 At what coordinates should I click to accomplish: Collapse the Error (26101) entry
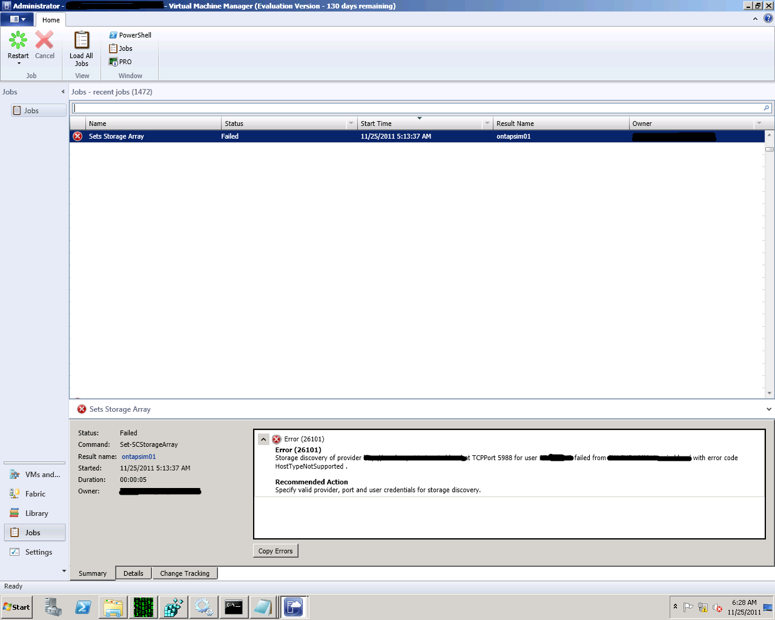[263, 439]
